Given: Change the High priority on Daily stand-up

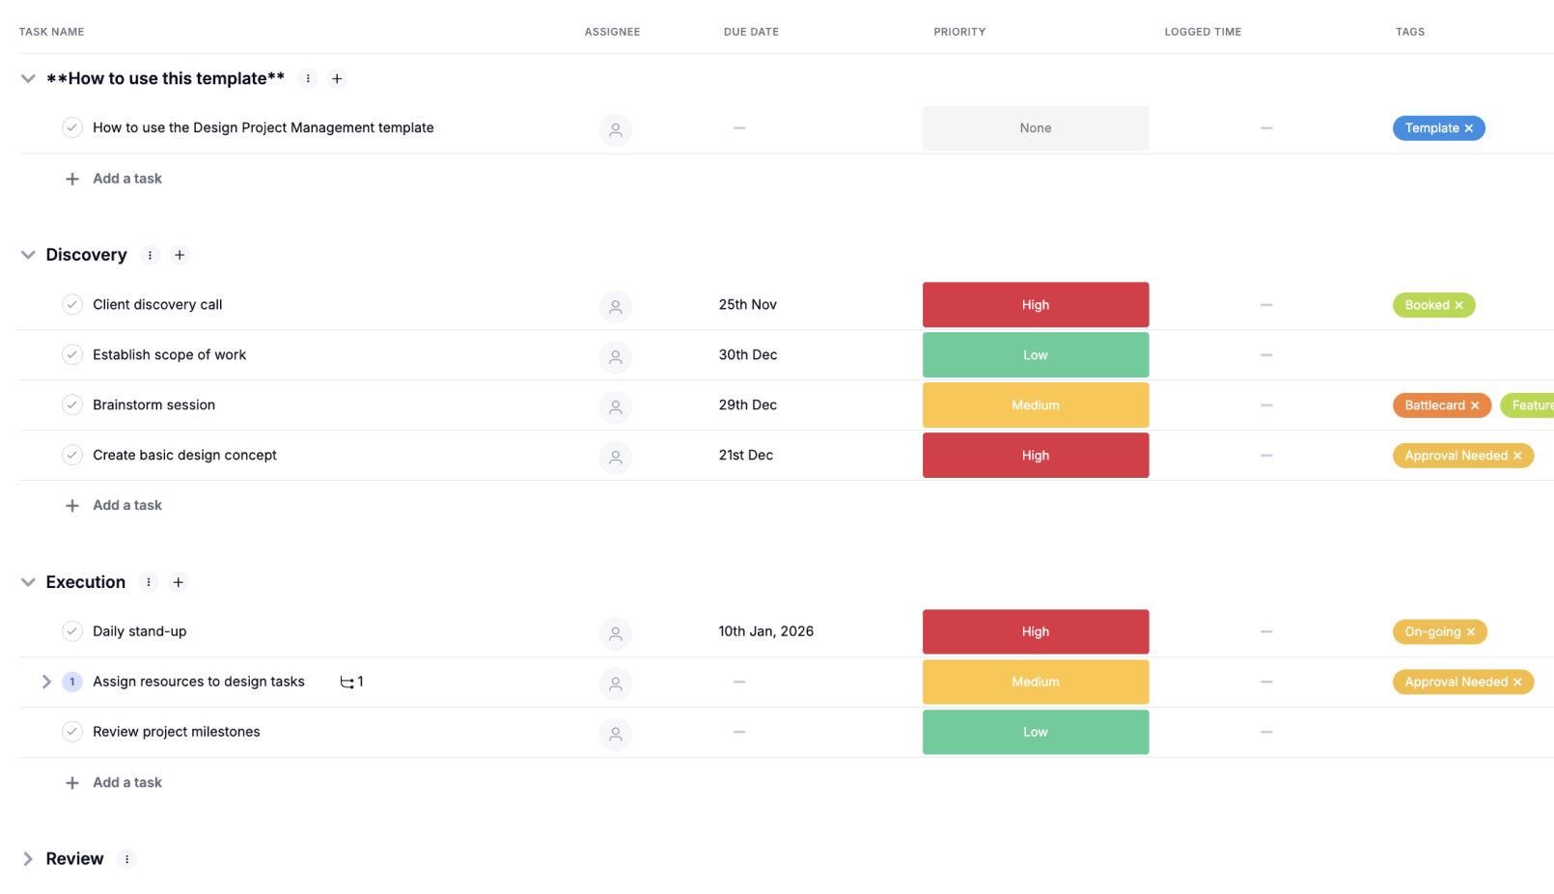Looking at the screenshot, I should pyautogui.click(x=1035, y=632).
